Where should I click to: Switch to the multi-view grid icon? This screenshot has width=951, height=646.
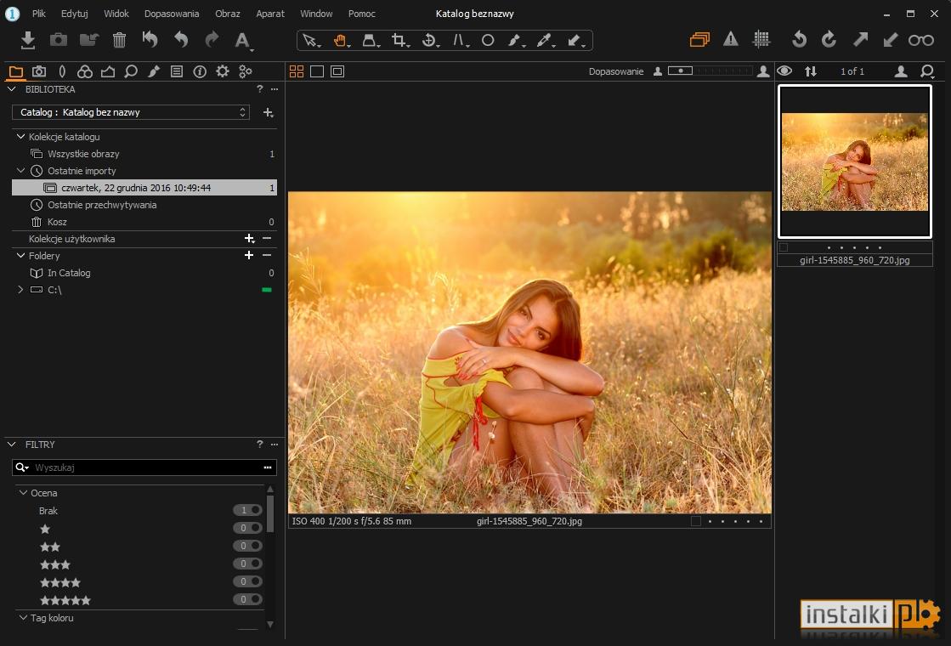pyautogui.click(x=297, y=71)
